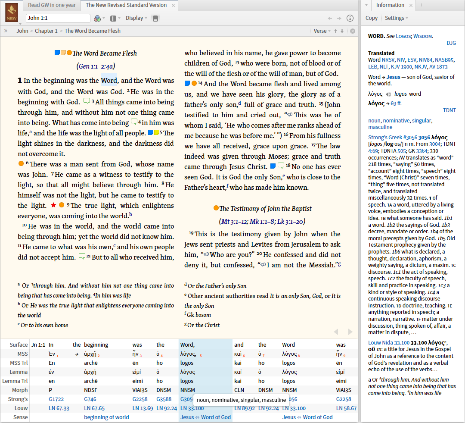
Task: Click the red star marker before verse 9
Action: 53,205
